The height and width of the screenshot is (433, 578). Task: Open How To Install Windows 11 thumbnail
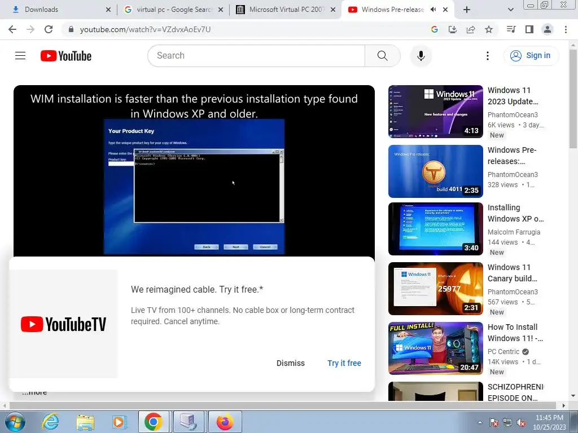click(435, 348)
